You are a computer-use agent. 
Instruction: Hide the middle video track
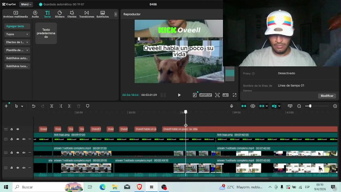pyautogui.click(x=18, y=153)
